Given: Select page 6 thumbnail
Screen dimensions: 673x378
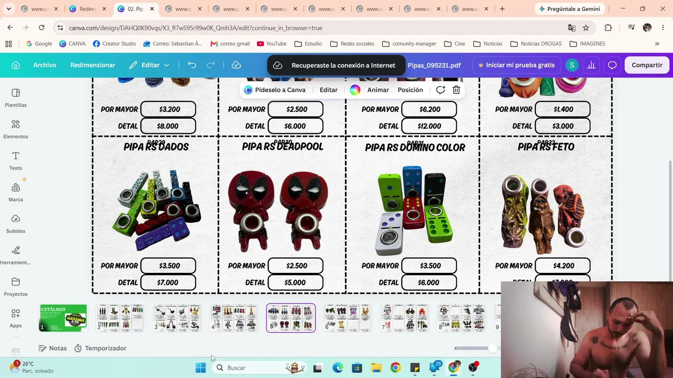Looking at the screenshot, I should (348, 318).
